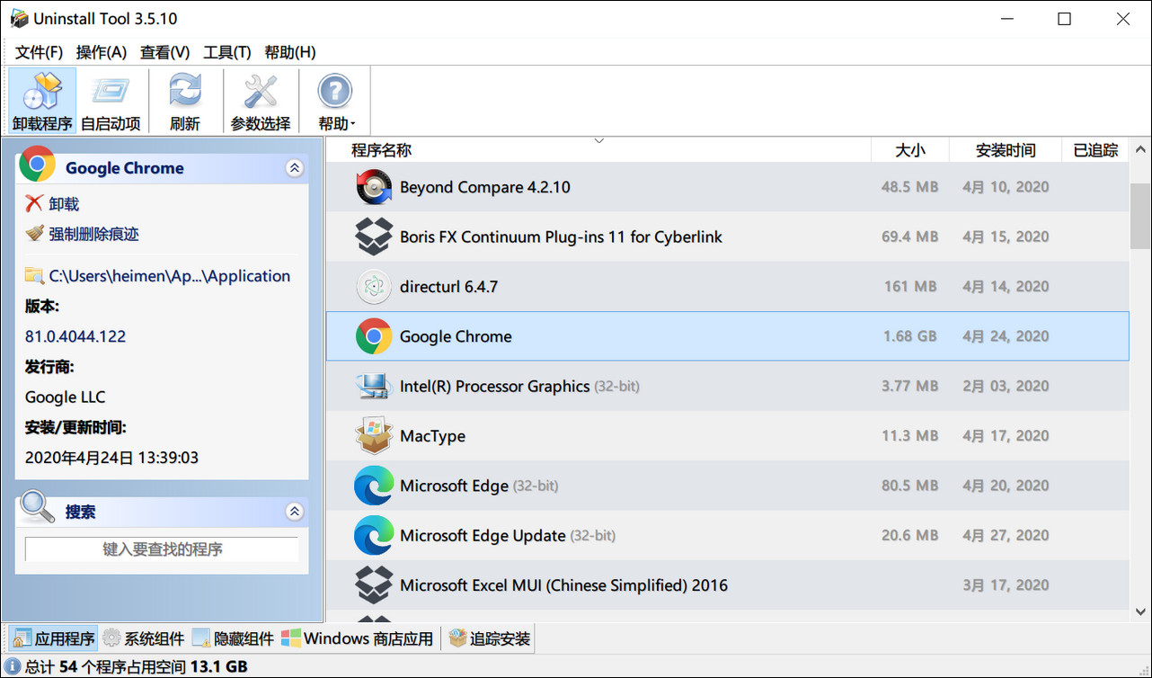Select the 卸载程序 toolbar button

pyautogui.click(x=42, y=102)
